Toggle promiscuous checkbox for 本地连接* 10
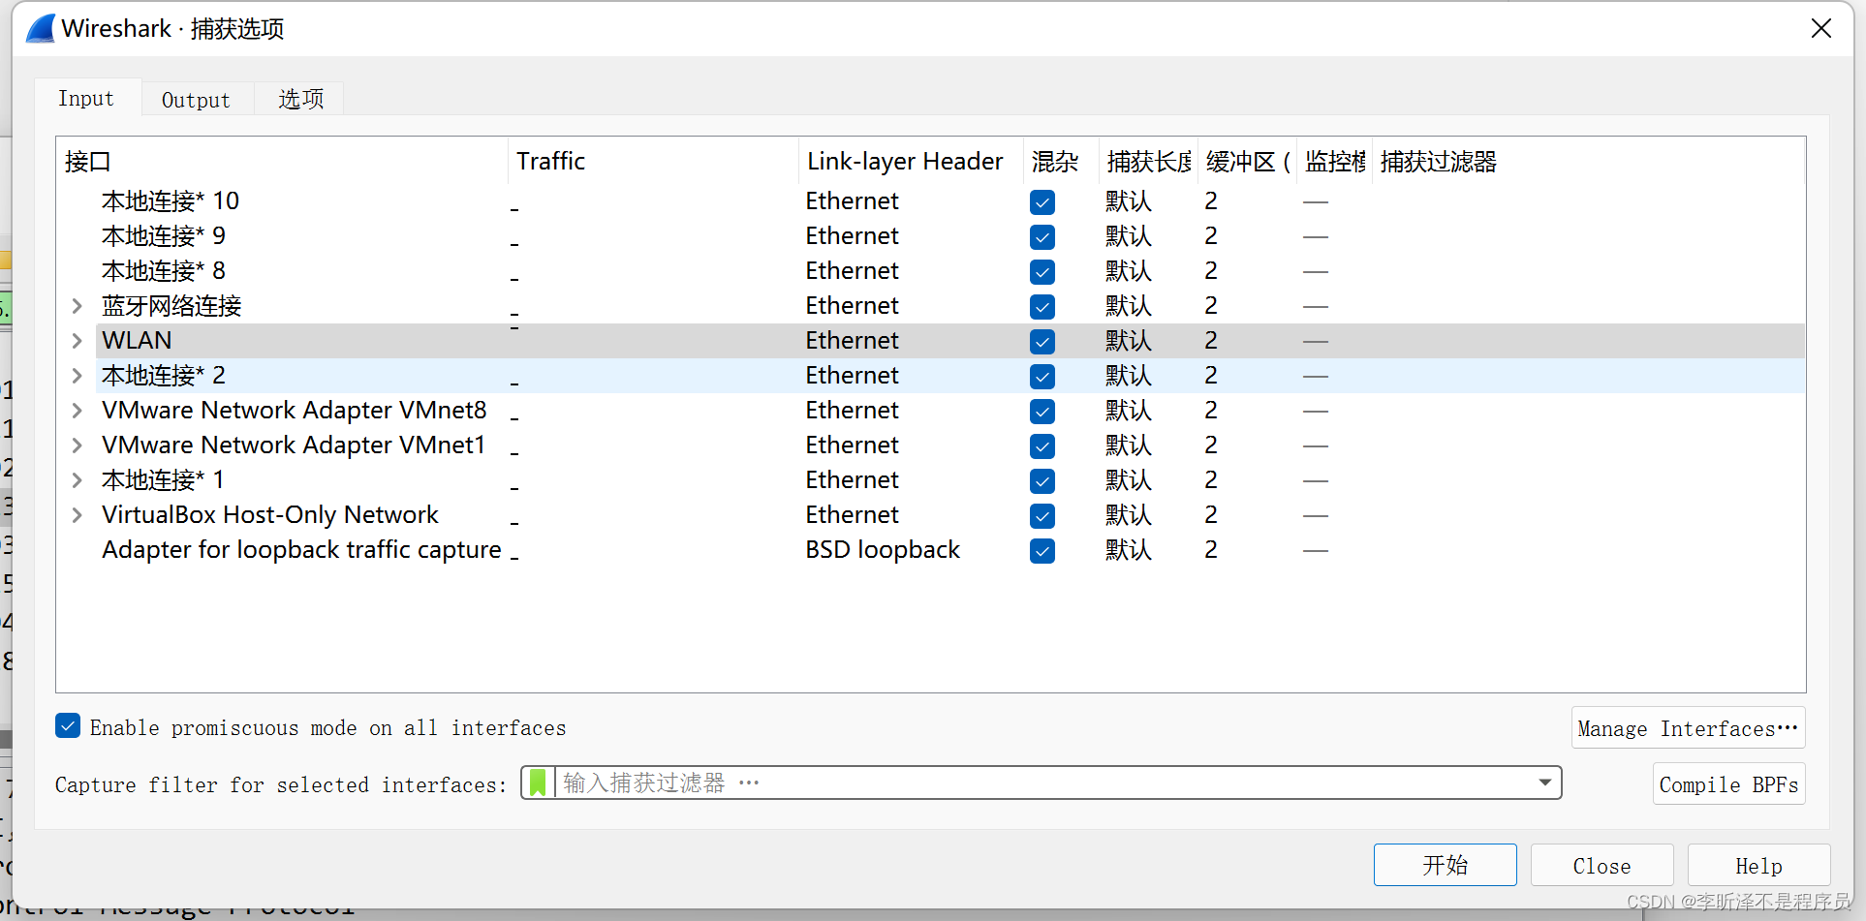 (1042, 202)
